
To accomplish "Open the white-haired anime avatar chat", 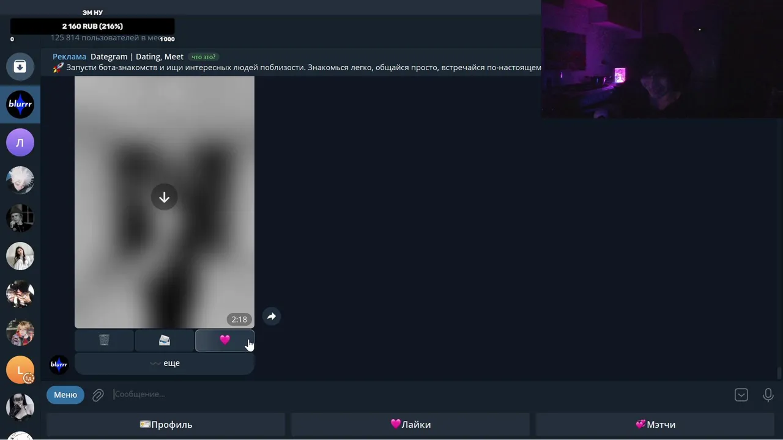I will pos(20,180).
